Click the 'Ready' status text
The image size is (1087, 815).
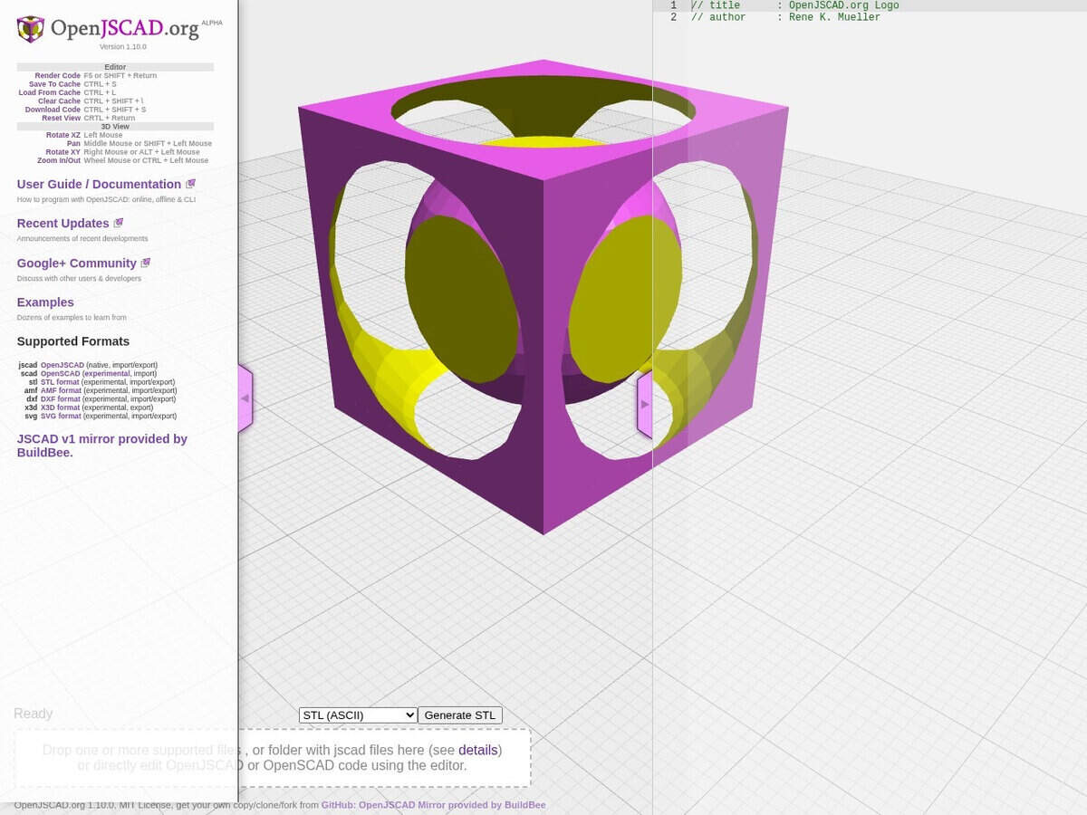coord(34,714)
